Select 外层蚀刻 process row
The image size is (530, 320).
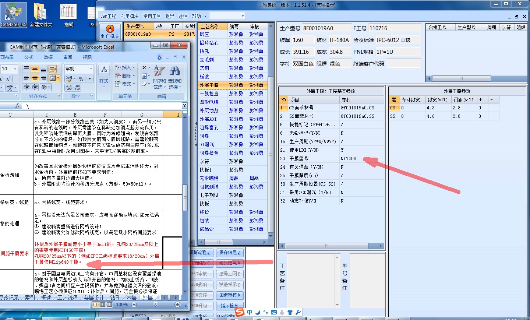tap(233, 110)
